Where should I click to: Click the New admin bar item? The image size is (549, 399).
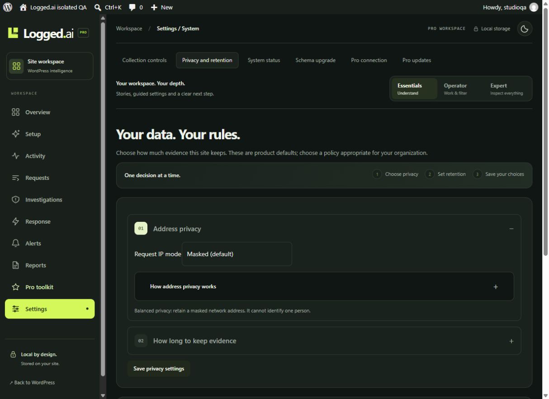[162, 7]
